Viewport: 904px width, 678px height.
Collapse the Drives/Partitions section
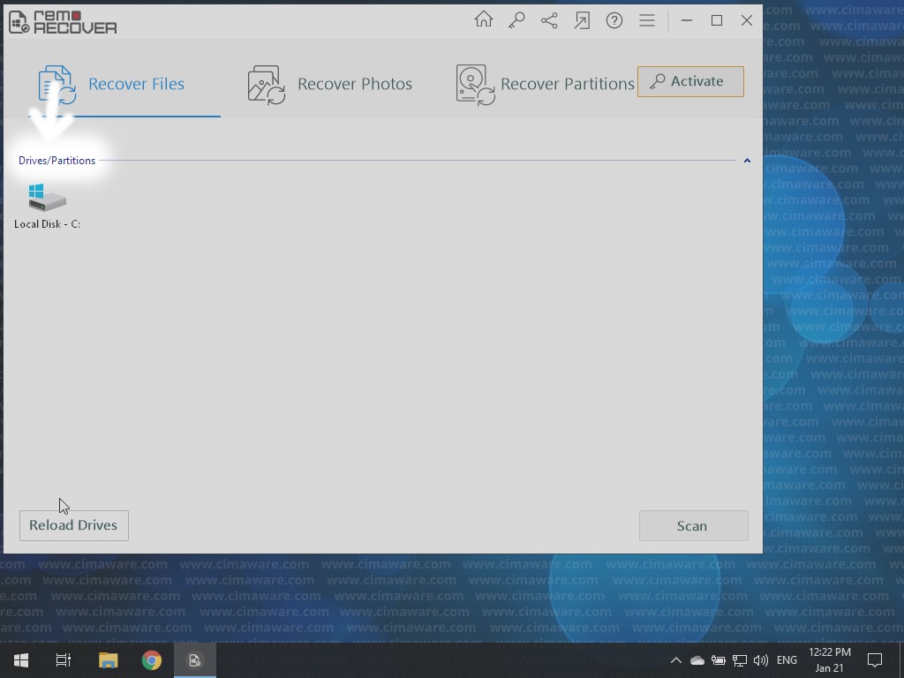[x=747, y=161]
